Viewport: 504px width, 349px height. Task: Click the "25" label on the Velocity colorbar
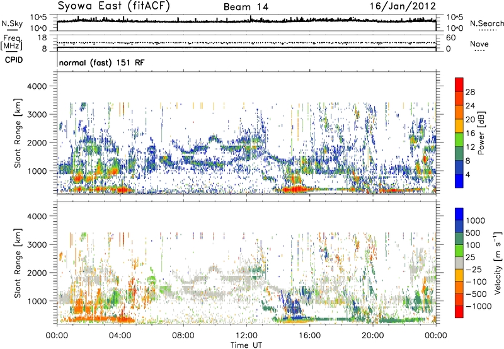tap(470, 257)
